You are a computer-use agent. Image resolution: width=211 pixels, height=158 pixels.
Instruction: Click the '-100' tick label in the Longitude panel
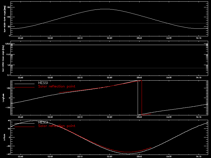coord(8,108)
